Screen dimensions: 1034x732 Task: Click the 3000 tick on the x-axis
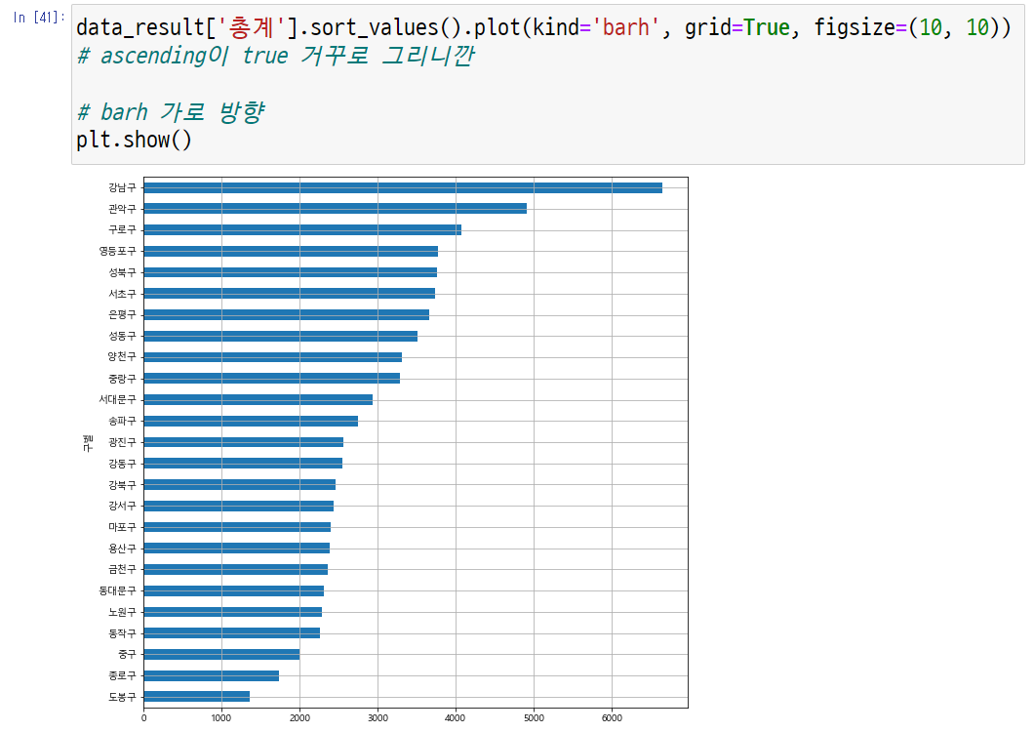(x=378, y=718)
